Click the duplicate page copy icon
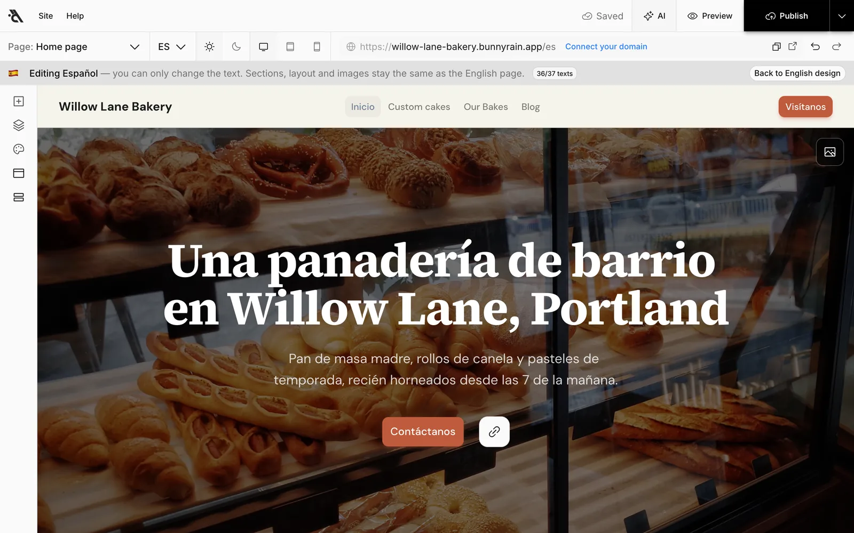This screenshot has height=533, width=854. coord(777,46)
